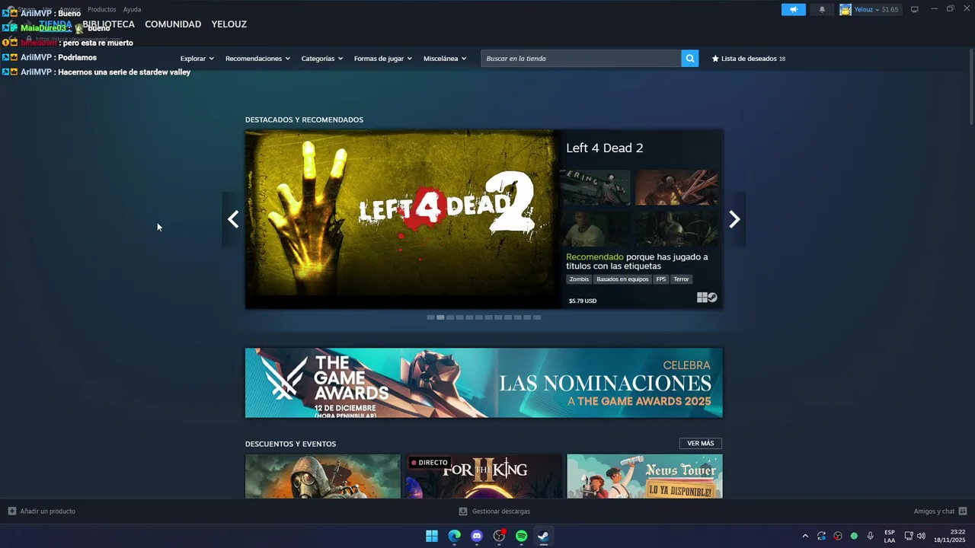Click the $5.79 USD price

(583, 301)
